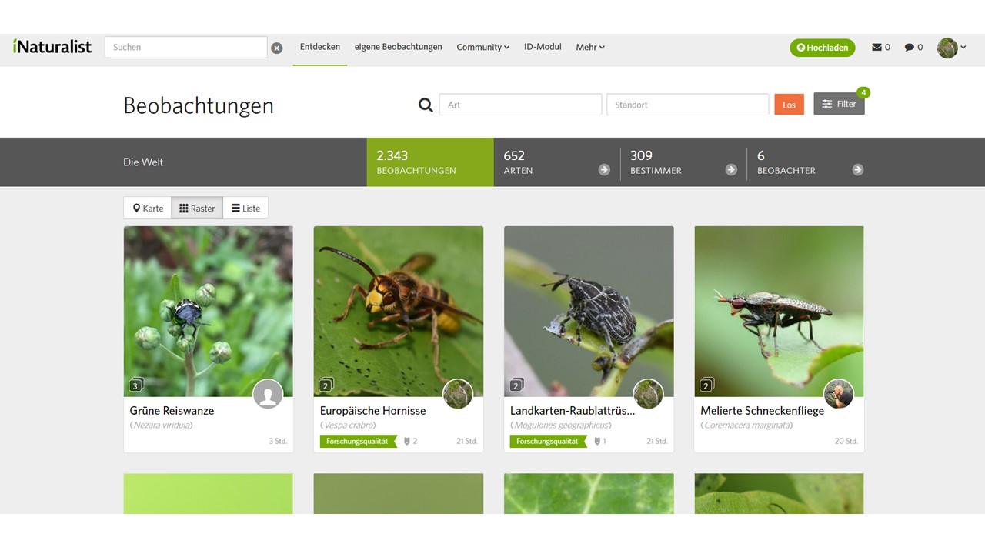The image size is (985, 554).
Task: Click scientific name Vespa crabro
Action: pos(348,425)
